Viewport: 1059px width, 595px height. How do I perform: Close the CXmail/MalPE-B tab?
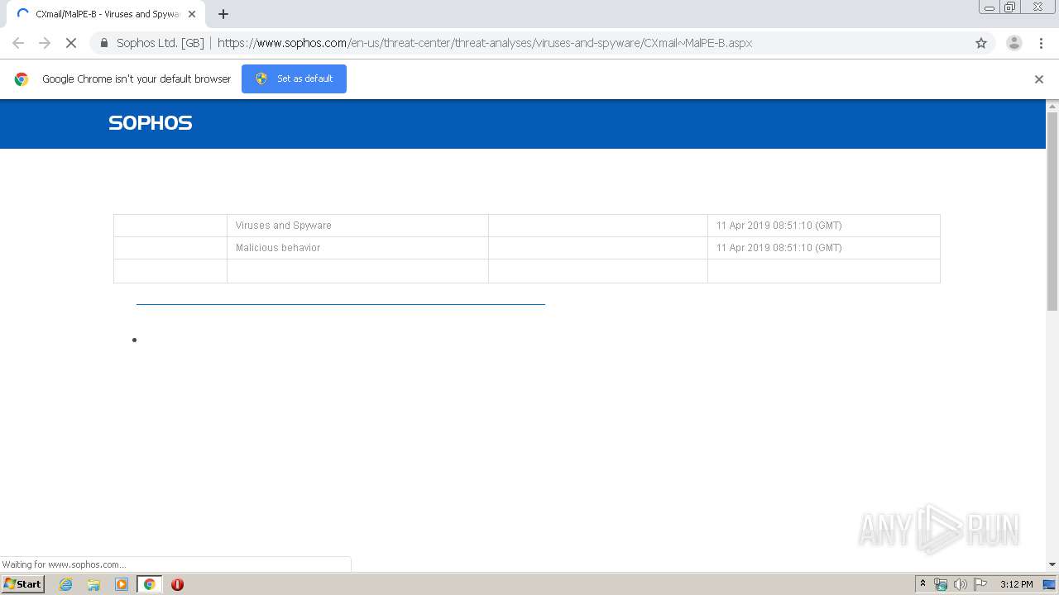point(192,14)
